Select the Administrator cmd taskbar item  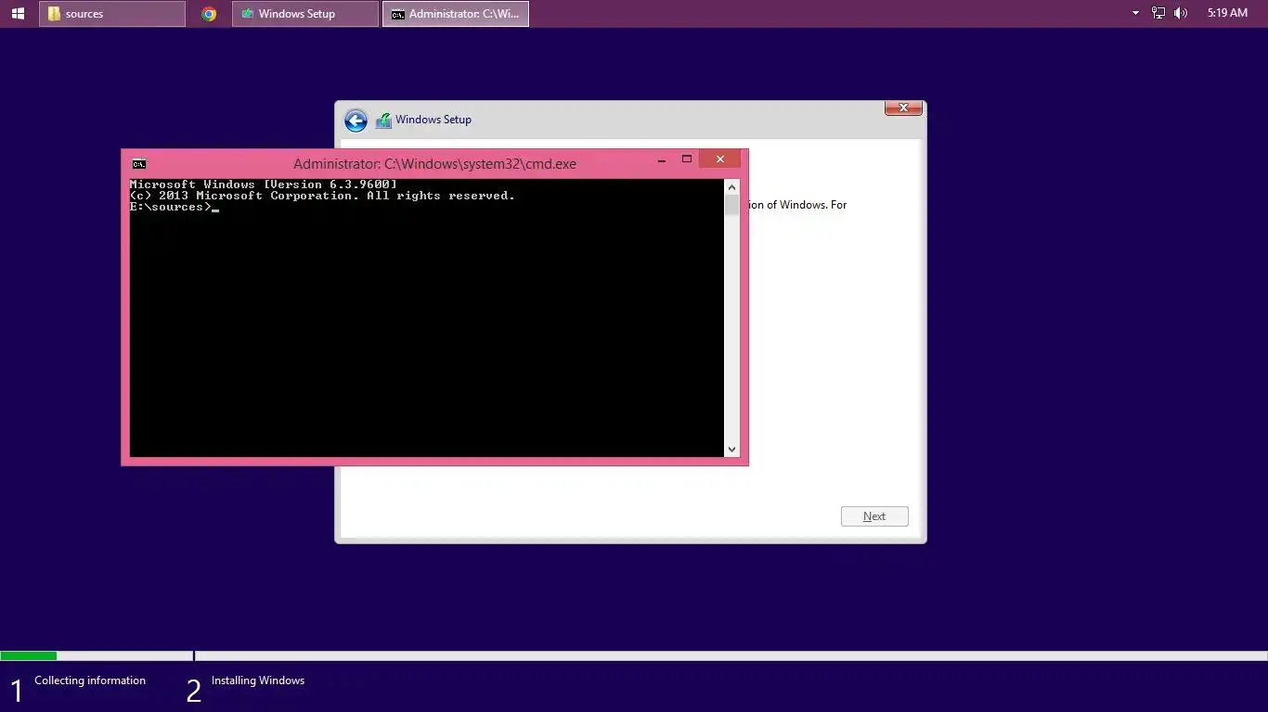point(456,14)
